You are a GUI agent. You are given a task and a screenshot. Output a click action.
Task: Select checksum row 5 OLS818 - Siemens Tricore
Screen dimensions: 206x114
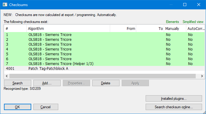tap(104, 54)
